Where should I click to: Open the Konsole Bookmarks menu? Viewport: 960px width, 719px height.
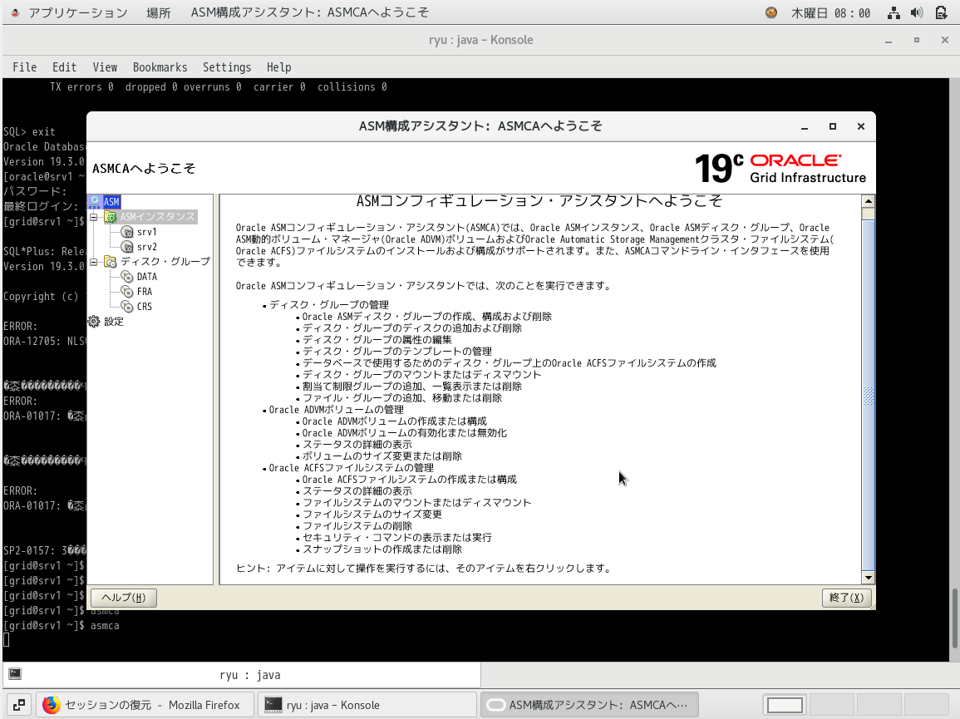[160, 67]
